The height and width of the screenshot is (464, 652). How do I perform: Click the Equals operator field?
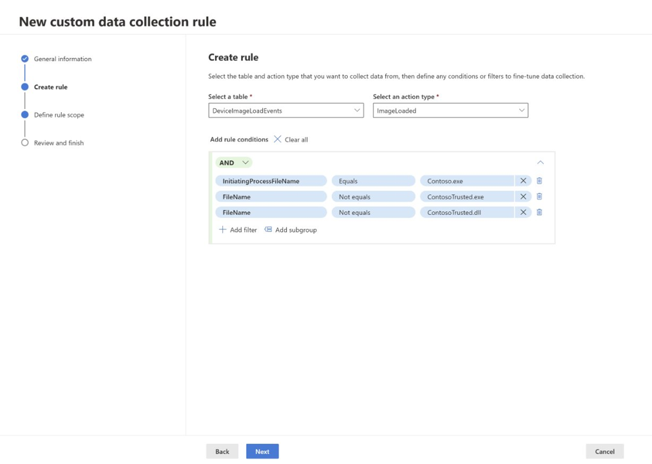(373, 181)
